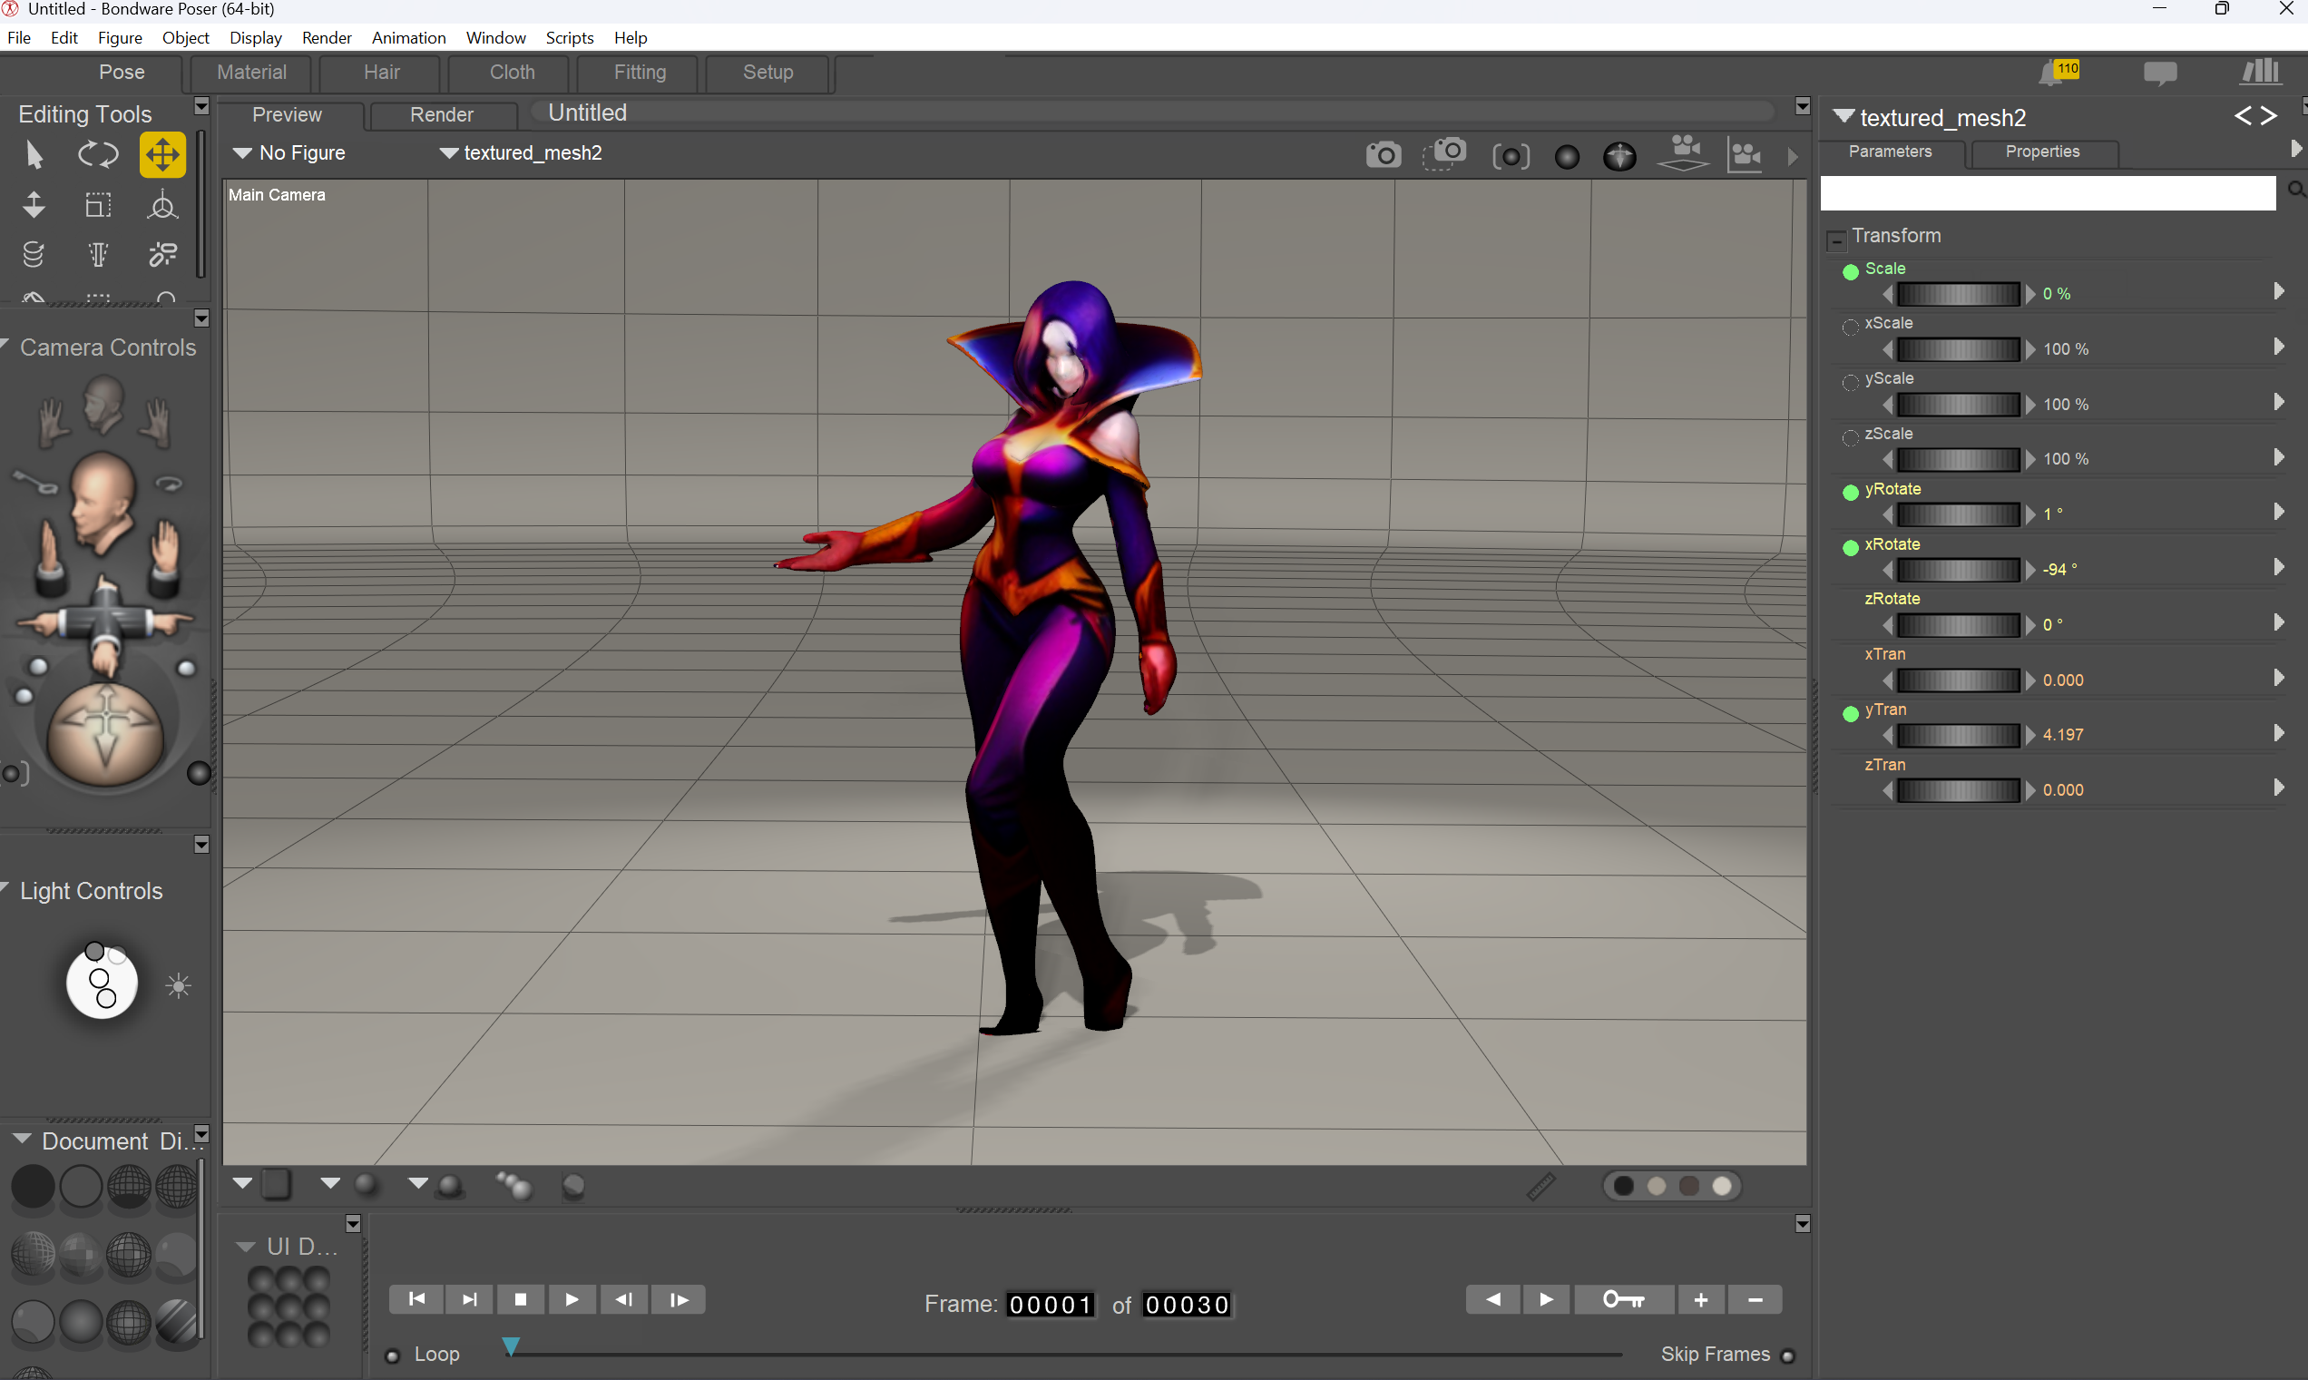
Task: Click the parameter search field
Action: (x=2048, y=192)
